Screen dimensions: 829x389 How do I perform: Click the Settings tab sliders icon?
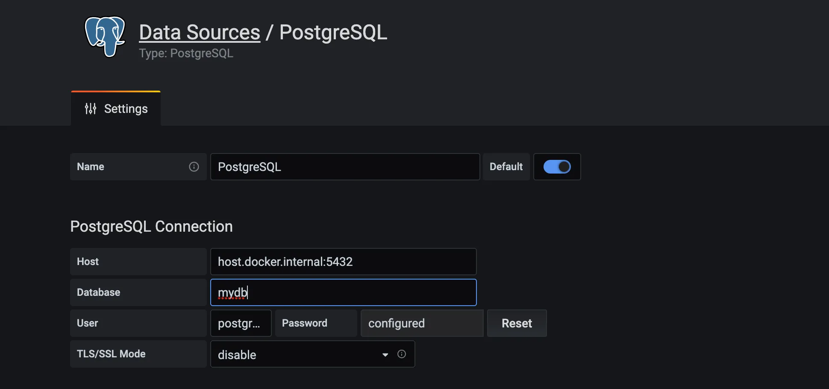(x=91, y=109)
